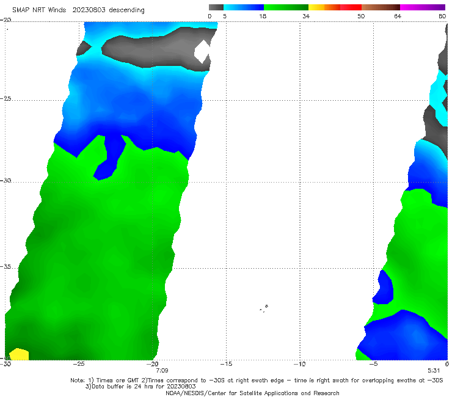
Task: Click the latitude axis label "-35"
Action: (x=5, y=267)
